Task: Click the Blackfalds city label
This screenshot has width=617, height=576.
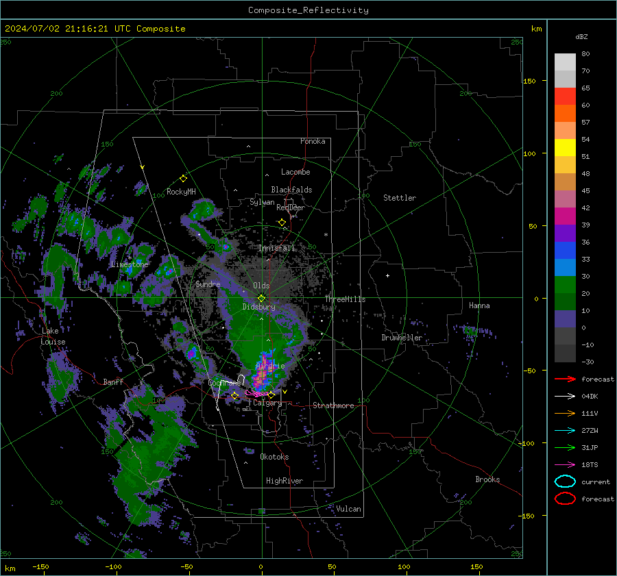Action: coord(291,190)
